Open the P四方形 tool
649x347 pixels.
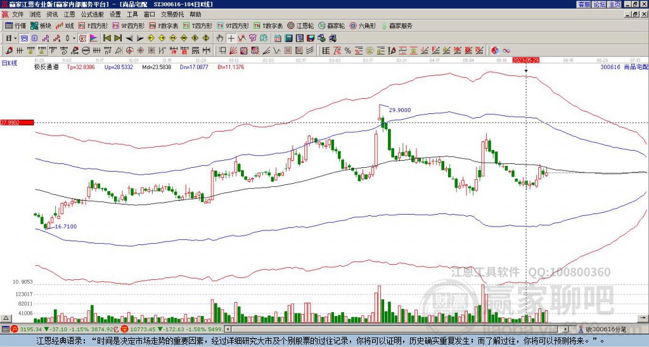tap(93, 25)
